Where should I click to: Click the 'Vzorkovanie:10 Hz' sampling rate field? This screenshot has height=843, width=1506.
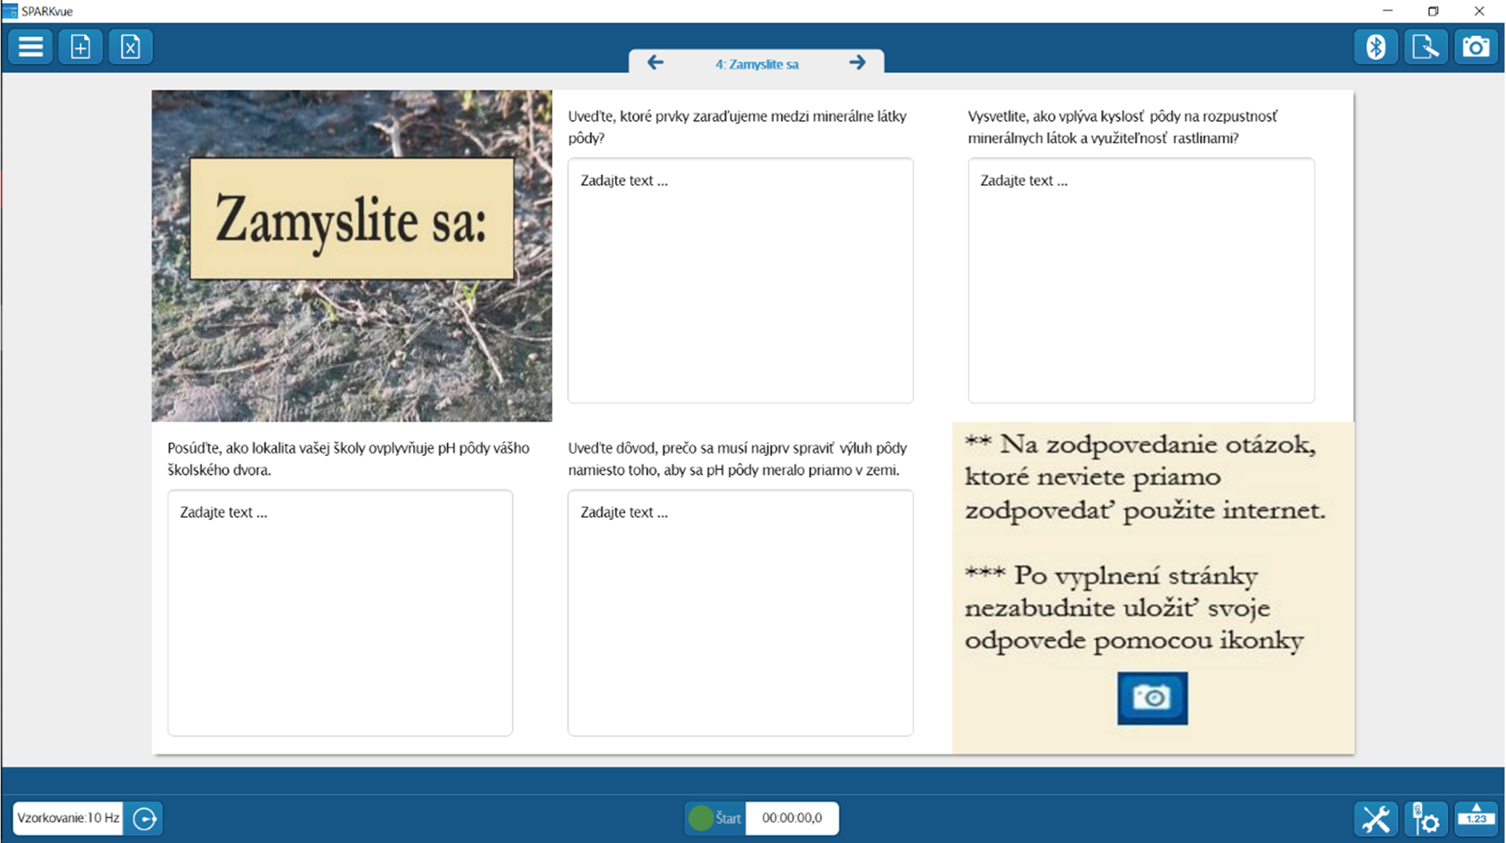(x=68, y=818)
